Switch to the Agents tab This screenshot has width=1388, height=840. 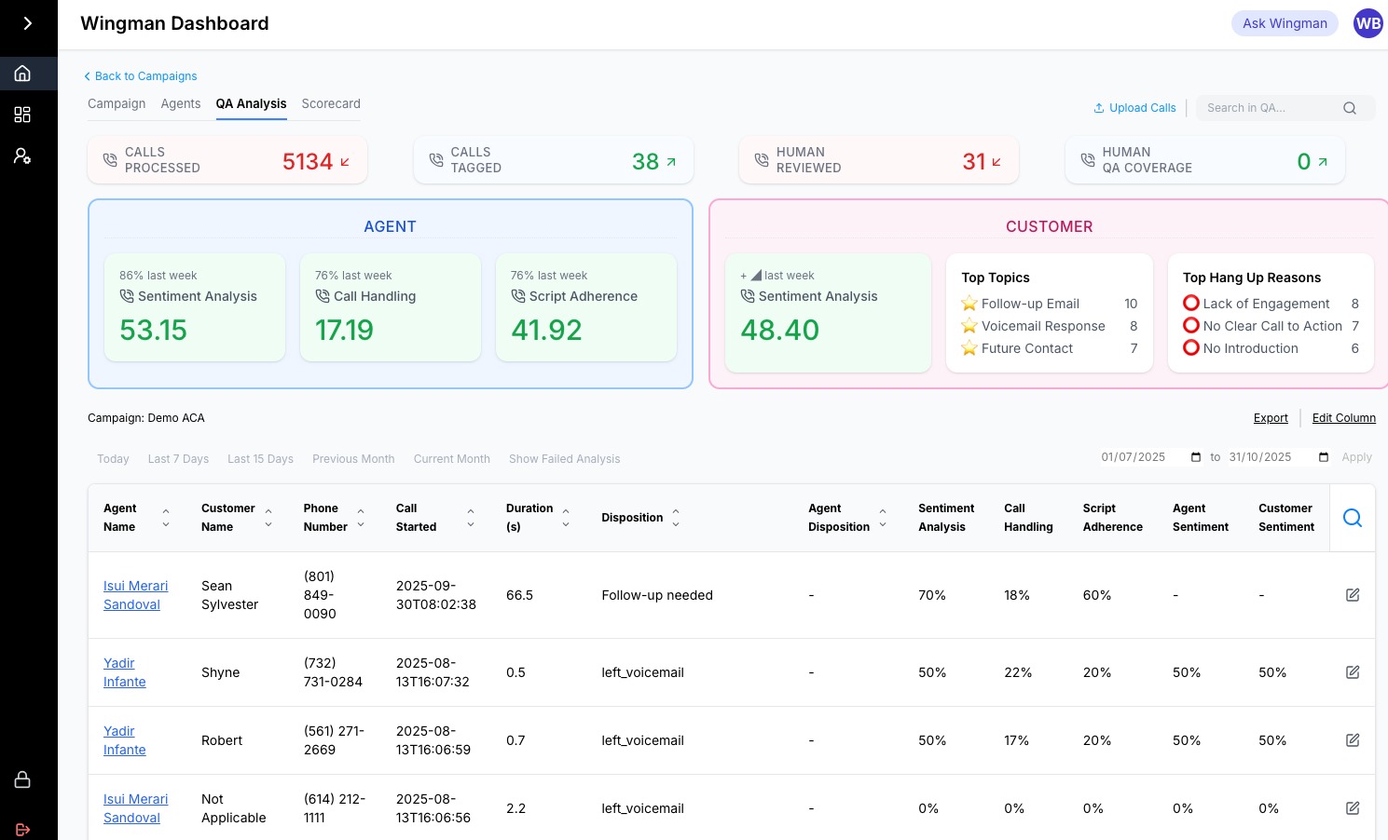tap(181, 103)
